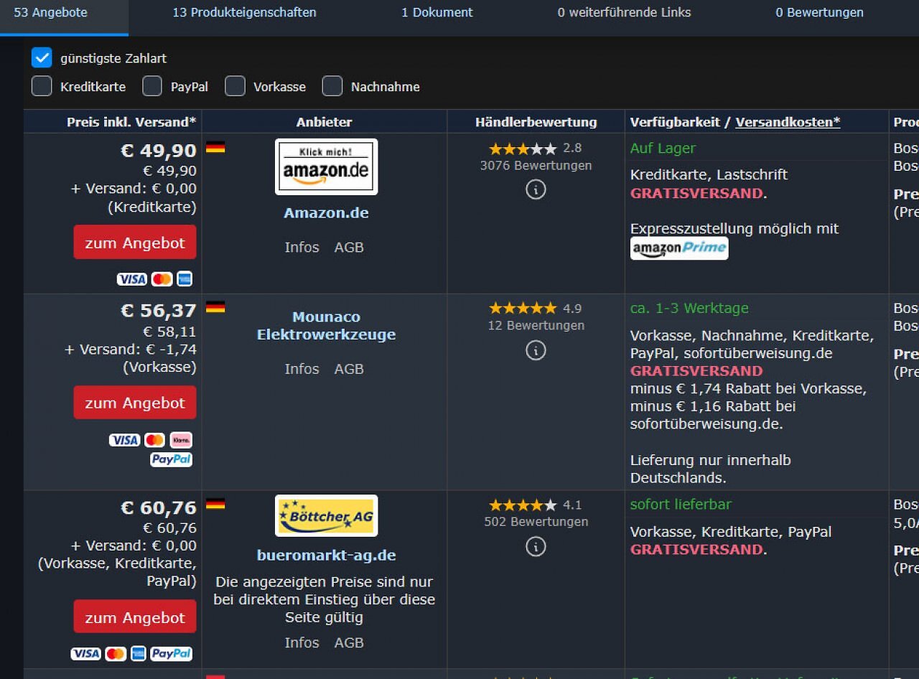Open the Amazon.de merchant link
Screen dimensions: 919x679
pyautogui.click(x=326, y=213)
